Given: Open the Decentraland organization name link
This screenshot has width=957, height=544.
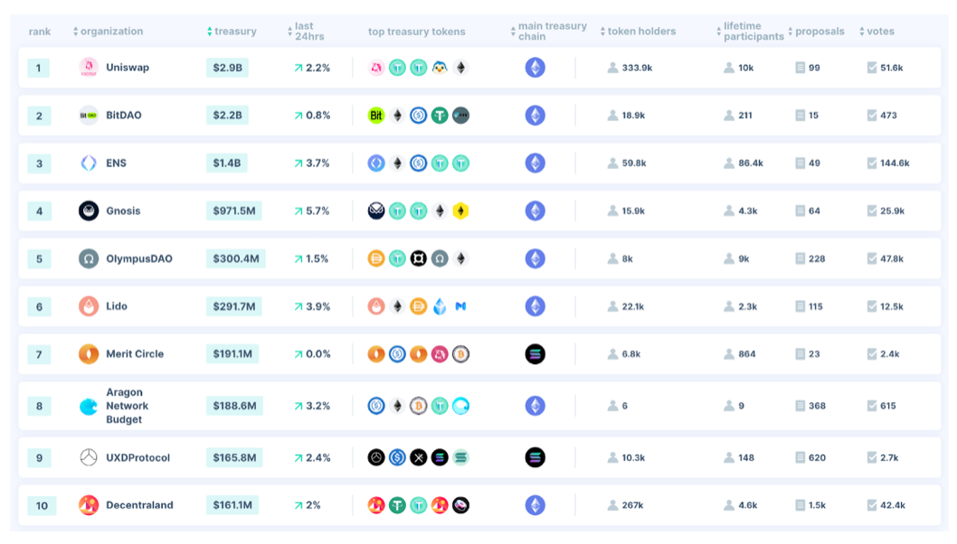Looking at the screenshot, I should pyautogui.click(x=140, y=505).
